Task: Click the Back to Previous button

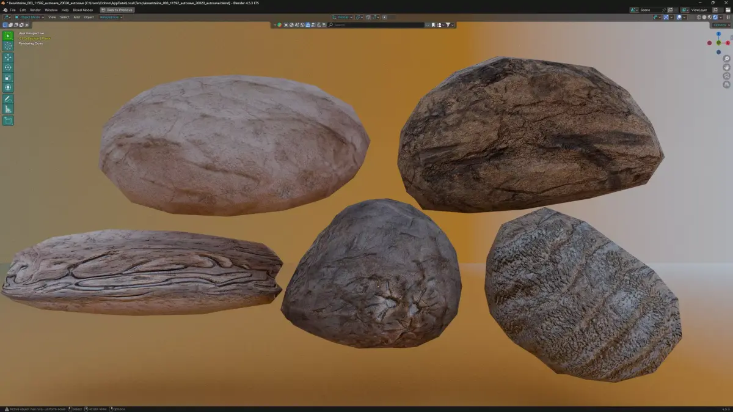Action: pyautogui.click(x=117, y=10)
